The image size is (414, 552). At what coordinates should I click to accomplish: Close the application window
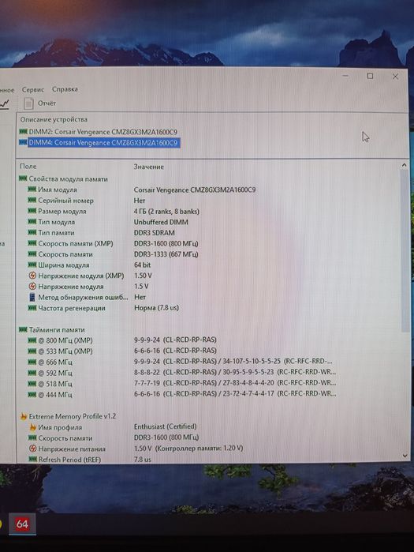(x=395, y=77)
